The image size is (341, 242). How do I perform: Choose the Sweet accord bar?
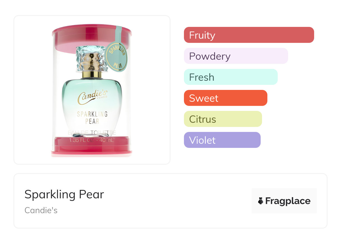pos(226,98)
